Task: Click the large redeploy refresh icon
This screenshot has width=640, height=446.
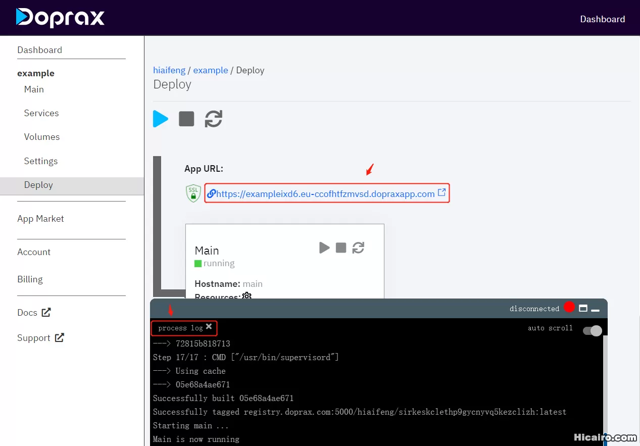Action: pos(213,119)
